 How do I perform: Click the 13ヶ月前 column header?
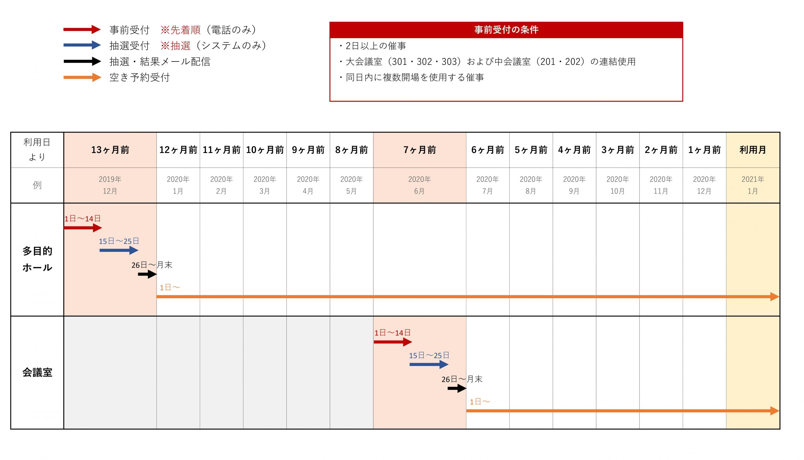click(x=110, y=150)
